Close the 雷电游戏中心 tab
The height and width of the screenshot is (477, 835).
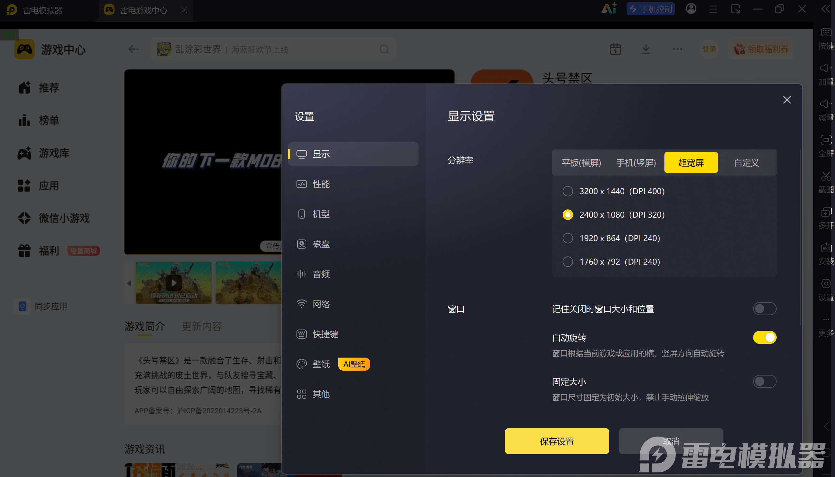[x=184, y=10]
